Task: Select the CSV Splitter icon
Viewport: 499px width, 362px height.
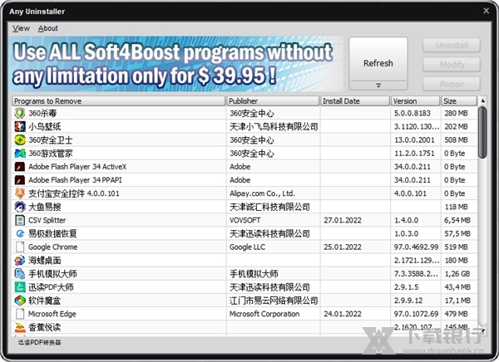Action: [x=20, y=220]
